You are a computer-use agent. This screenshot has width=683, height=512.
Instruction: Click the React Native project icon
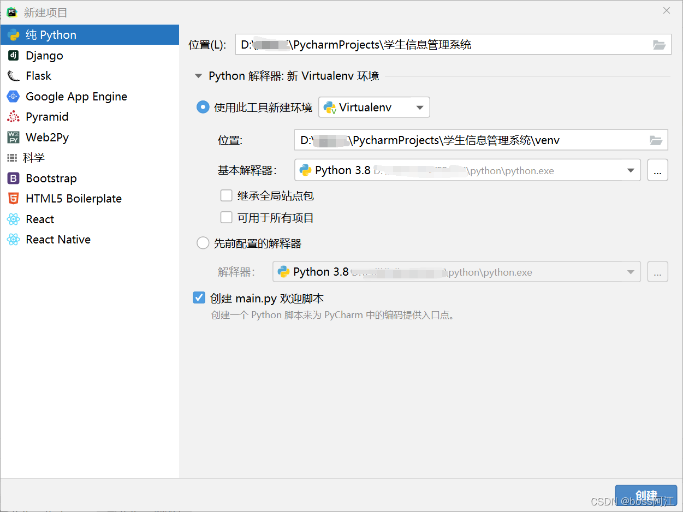[13, 240]
